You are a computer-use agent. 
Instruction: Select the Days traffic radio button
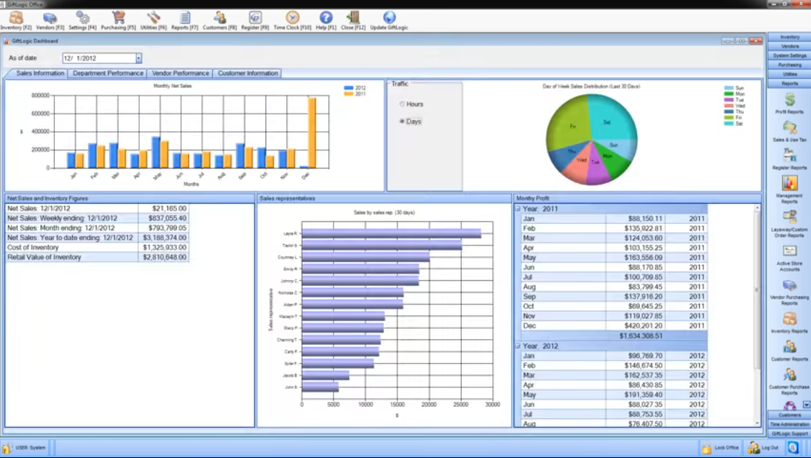[x=402, y=122]
